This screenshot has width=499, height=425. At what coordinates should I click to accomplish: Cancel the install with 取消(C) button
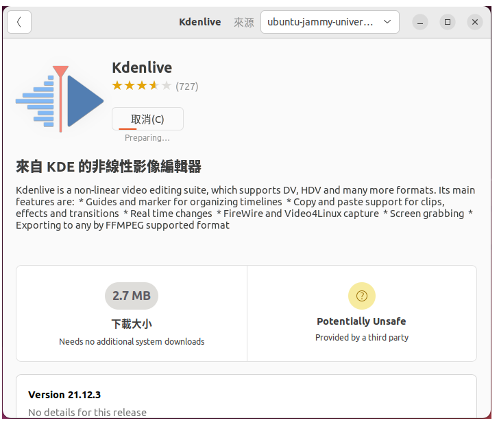(x=147, y=119)
